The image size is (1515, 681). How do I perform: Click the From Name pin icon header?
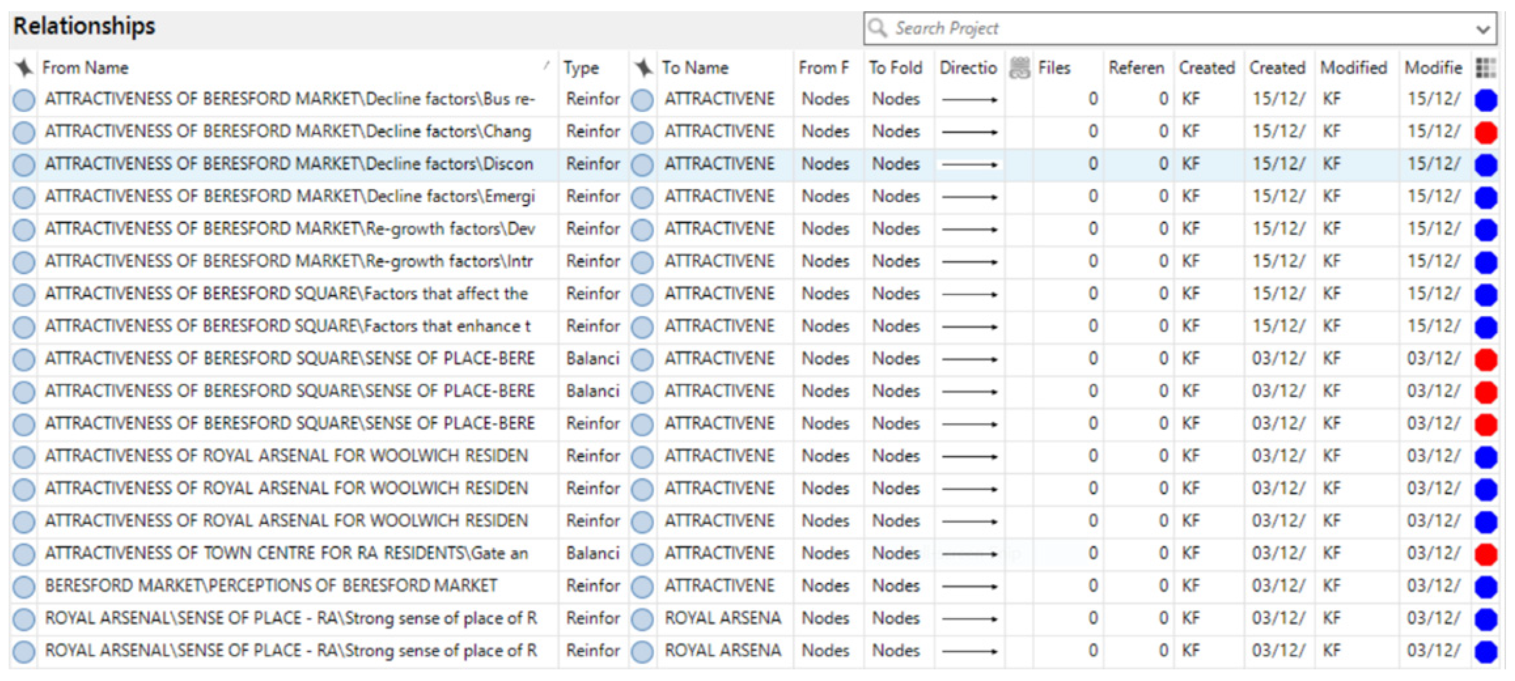(x=24, y=68)
